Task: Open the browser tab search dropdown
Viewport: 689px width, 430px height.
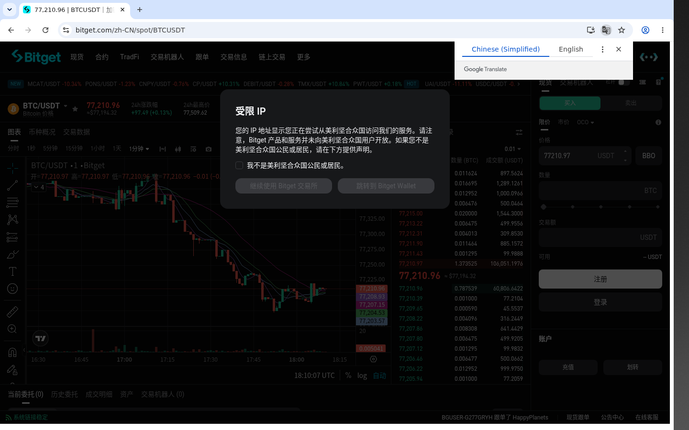Action: pyautogui.click(x=9, y=10)
